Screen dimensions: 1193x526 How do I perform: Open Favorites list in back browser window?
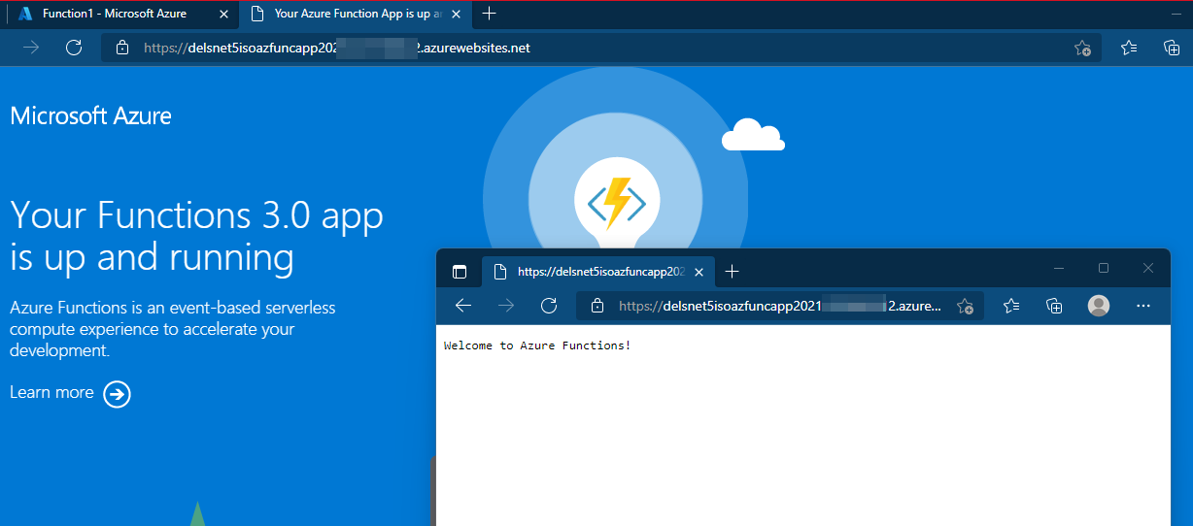point(1129,48)
